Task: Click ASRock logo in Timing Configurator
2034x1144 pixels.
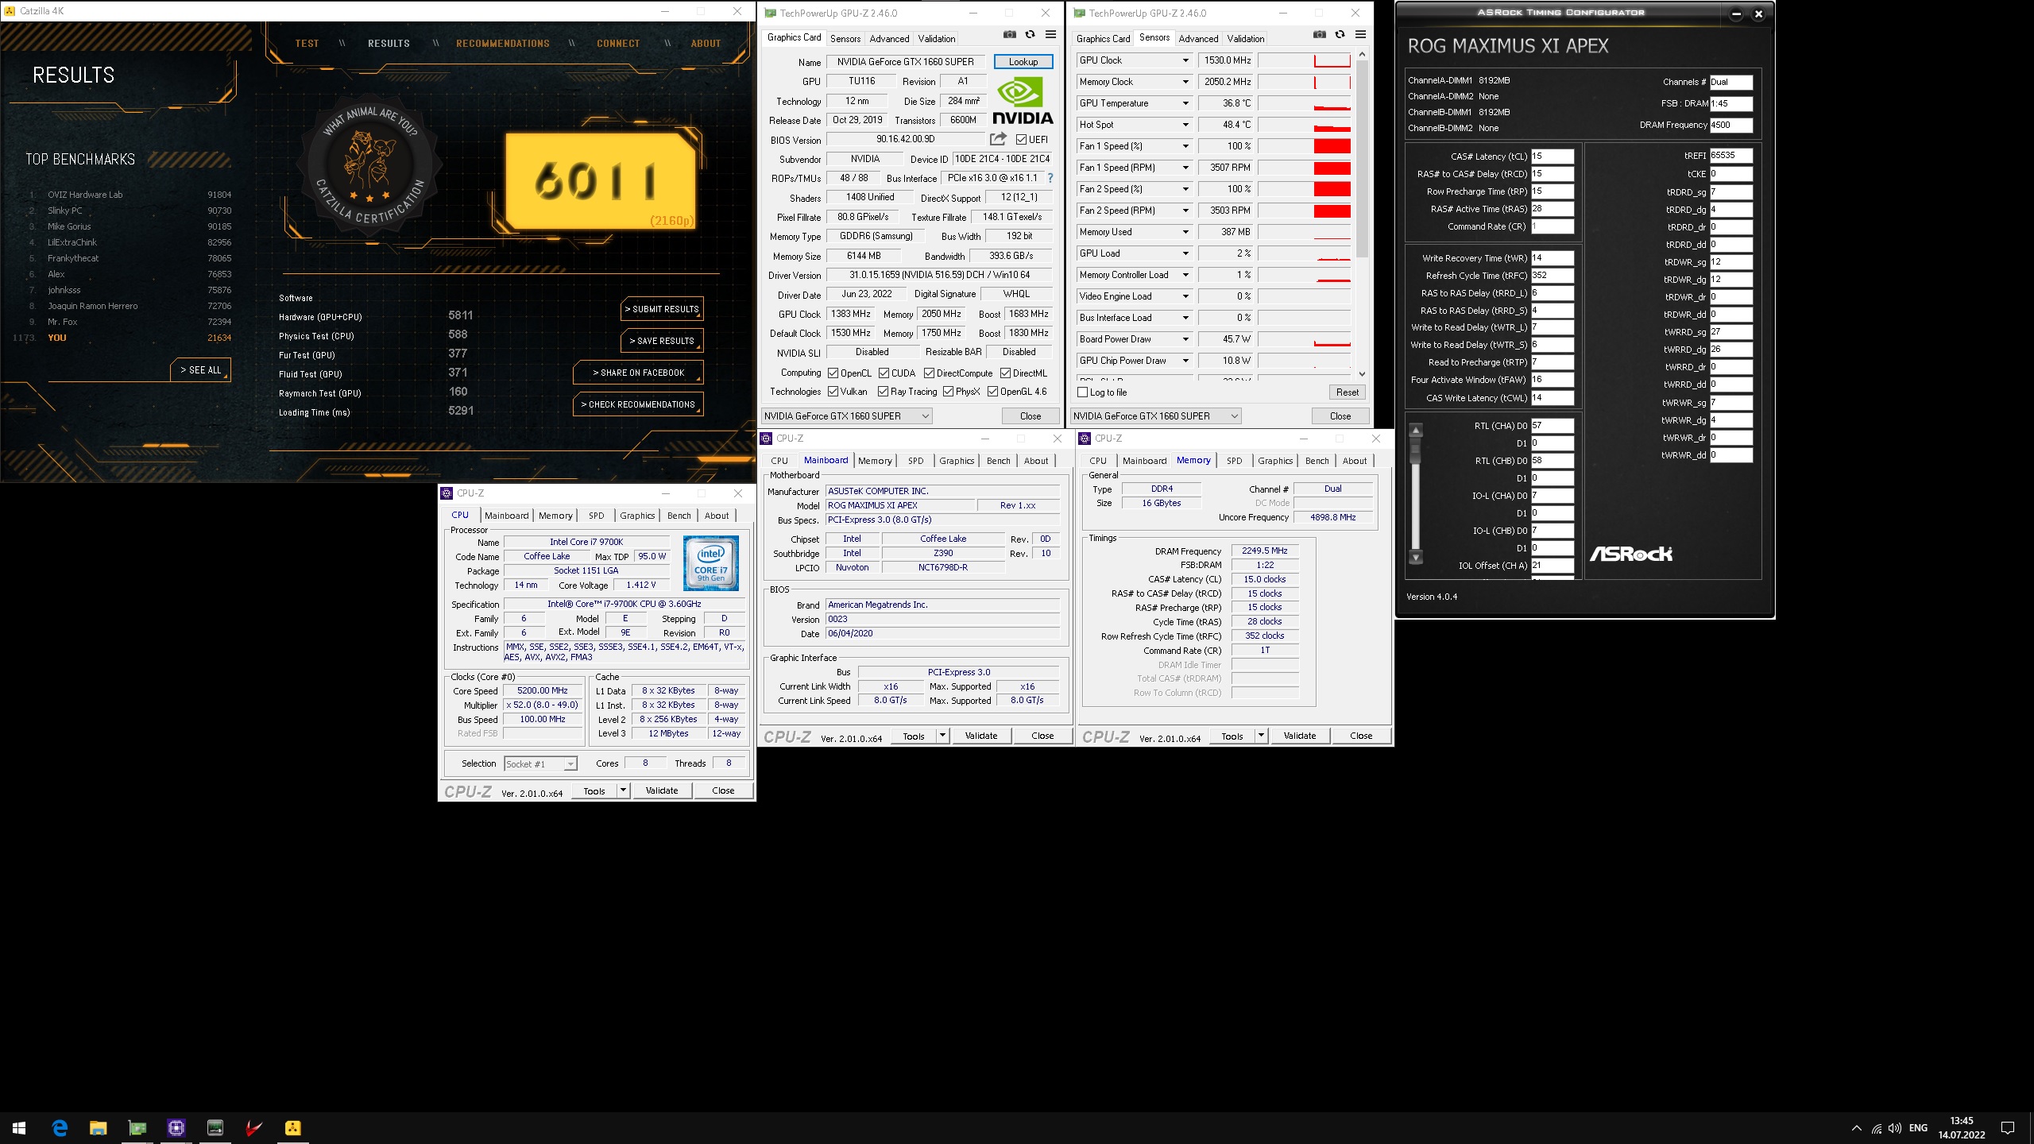Action: [x=1630, y=554]
